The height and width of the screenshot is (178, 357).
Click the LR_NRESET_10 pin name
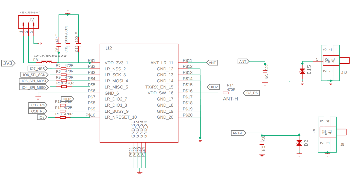coord(121,117)
